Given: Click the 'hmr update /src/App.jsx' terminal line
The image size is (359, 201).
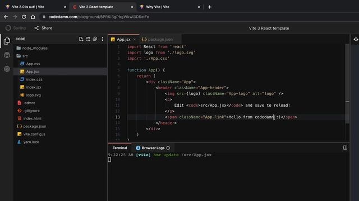Looking at the screenshot, I should tap(182, 155).
